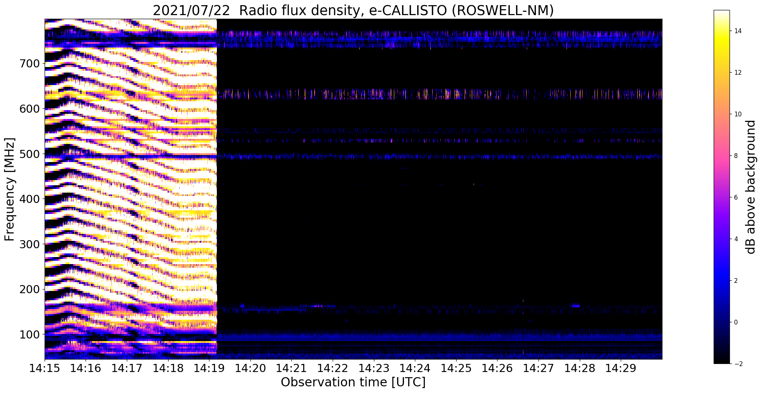Click the colorbar tick value 4

pyautogui.click(x=736, y=239)
